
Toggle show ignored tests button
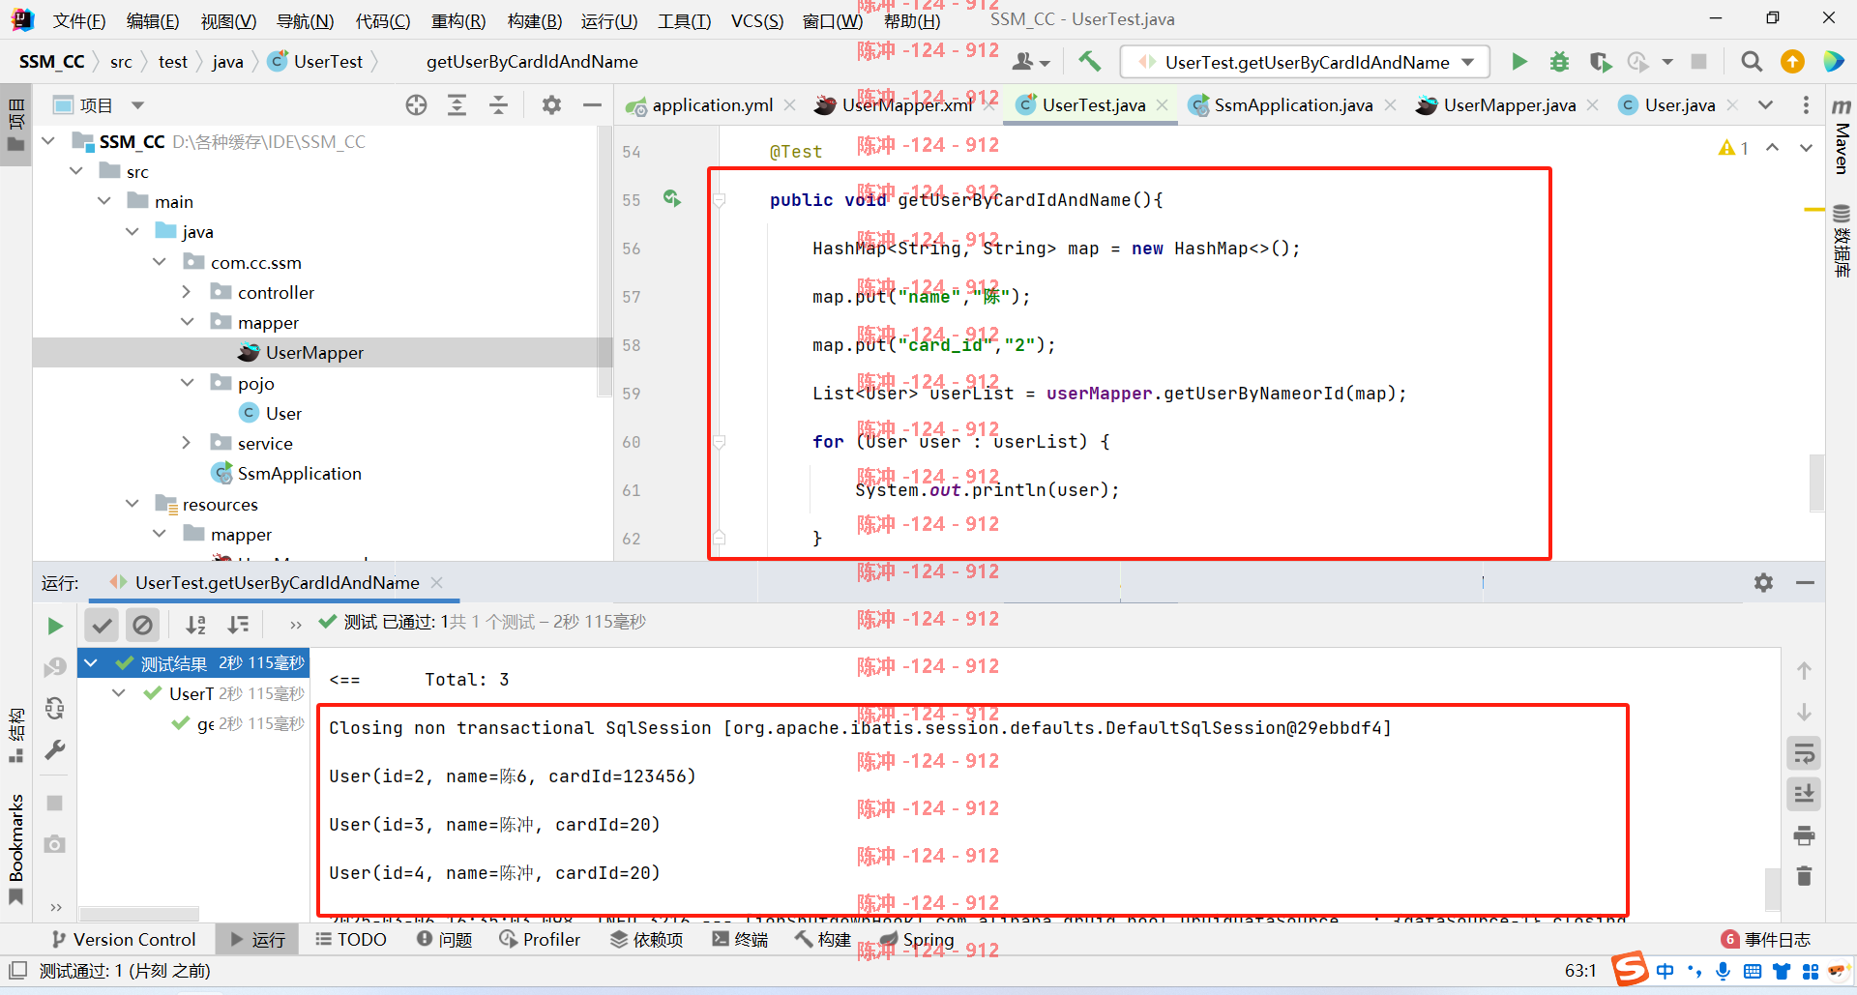coord(142,626)
